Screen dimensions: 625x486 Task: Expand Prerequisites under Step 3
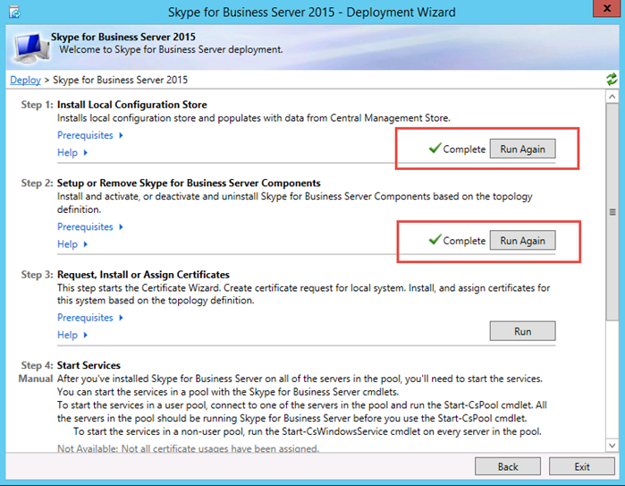click(90, 318)
